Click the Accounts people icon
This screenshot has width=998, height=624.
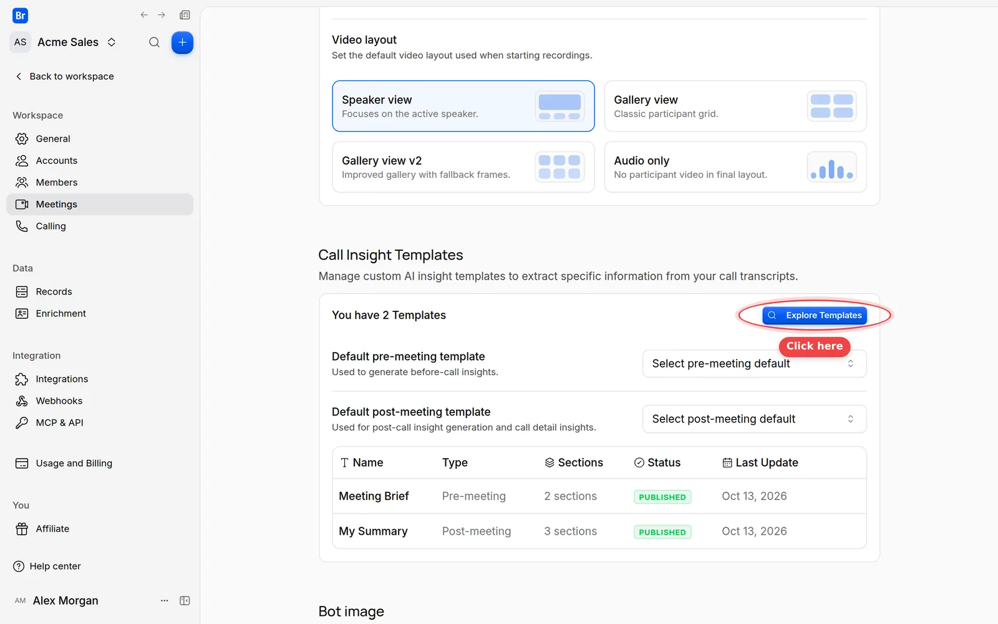coord(22,160)
